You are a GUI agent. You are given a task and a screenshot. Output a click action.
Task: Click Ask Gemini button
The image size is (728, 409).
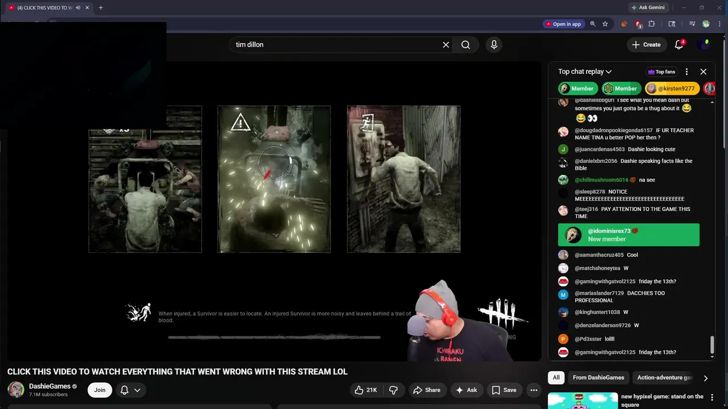click(x=648, y=7)
